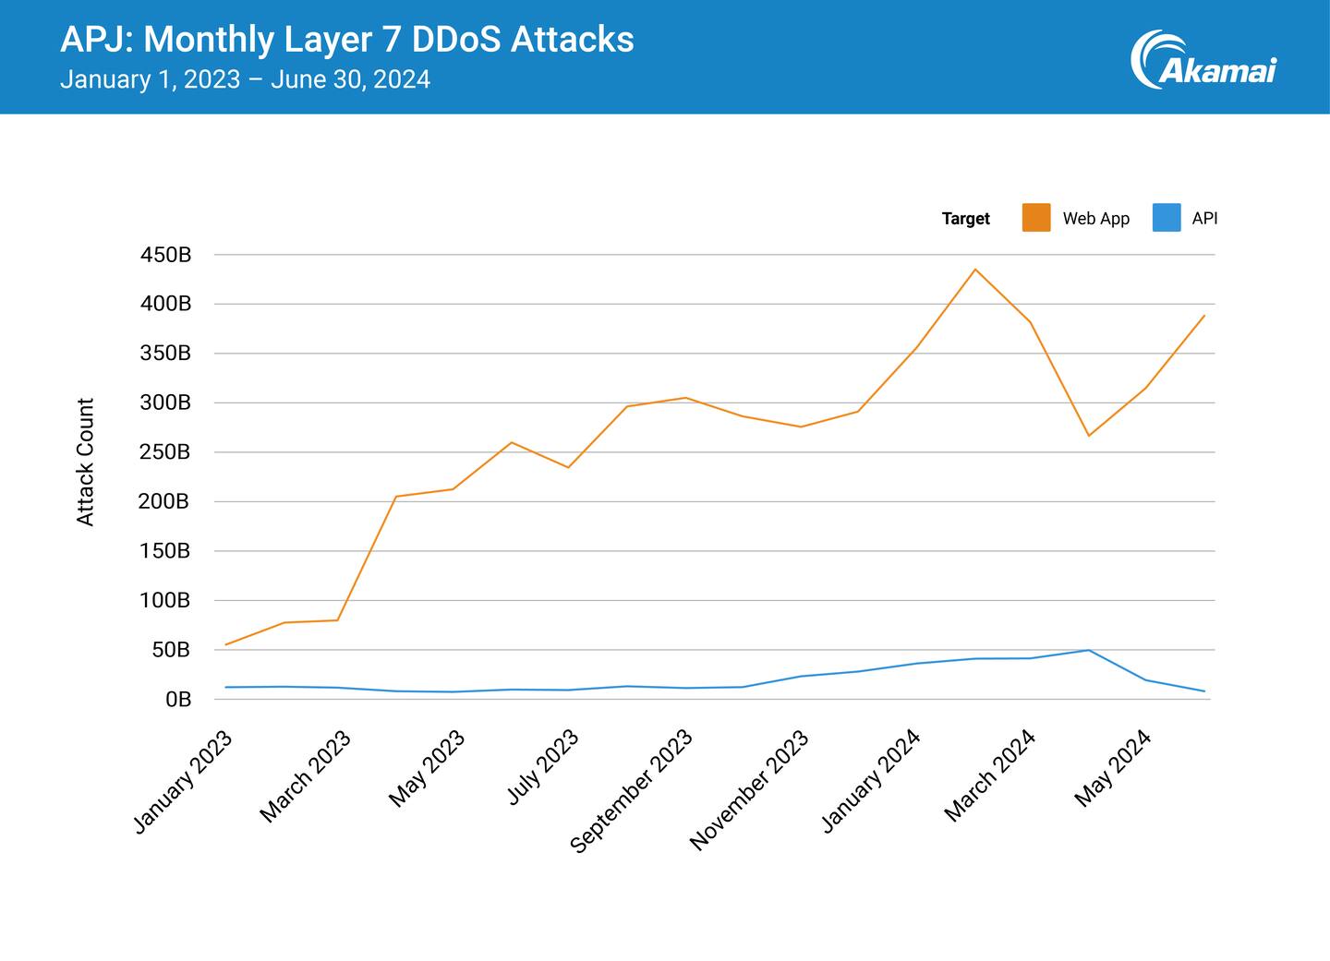Click the 0B y-axis label

pos(178,700)
